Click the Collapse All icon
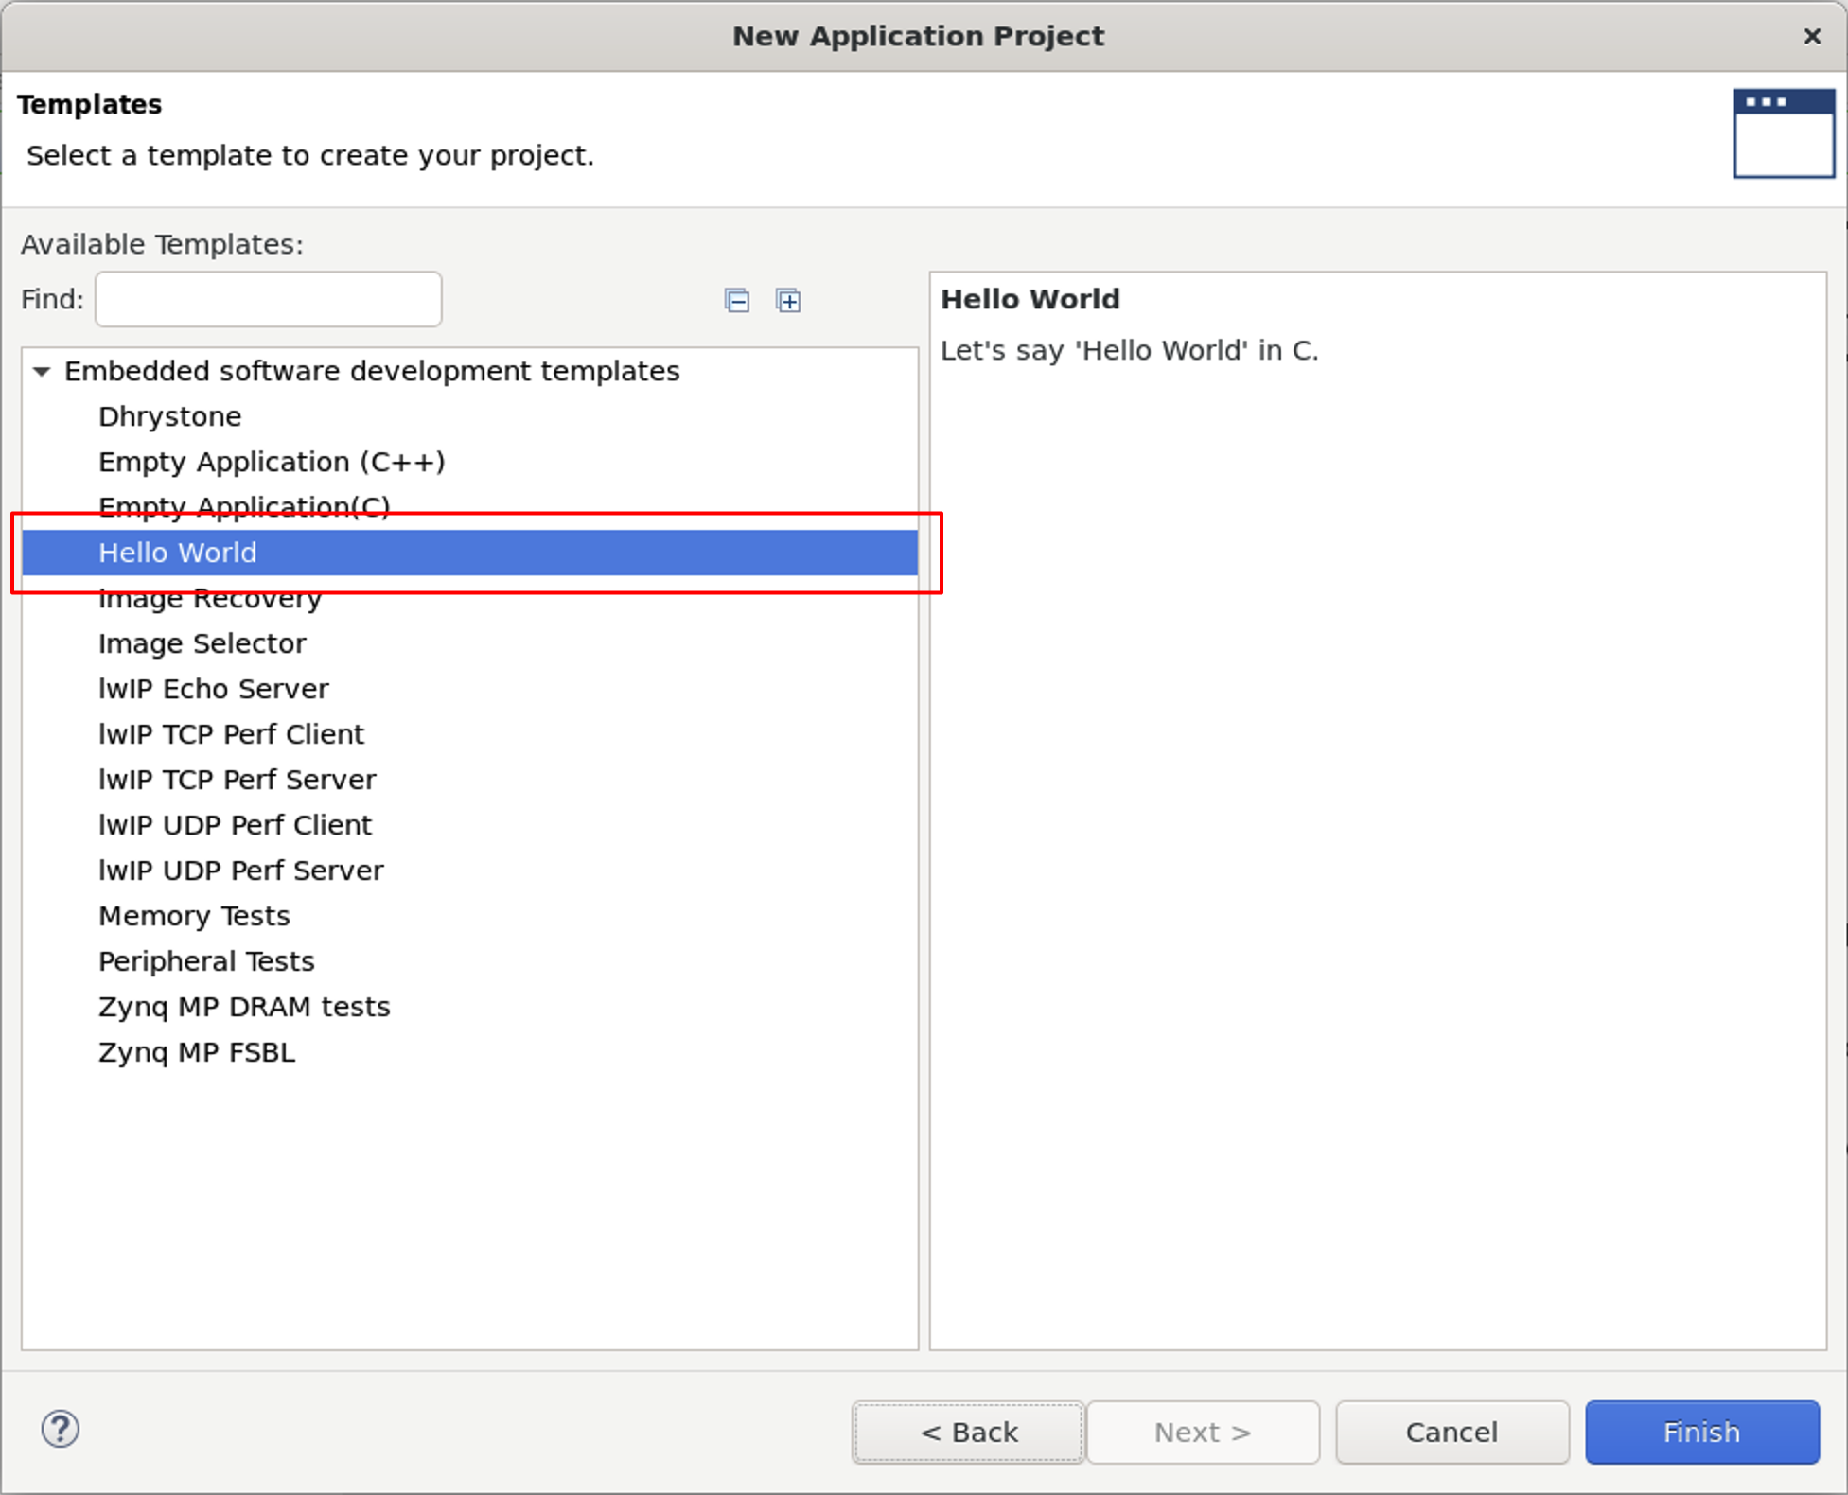 tap(736, 301)
